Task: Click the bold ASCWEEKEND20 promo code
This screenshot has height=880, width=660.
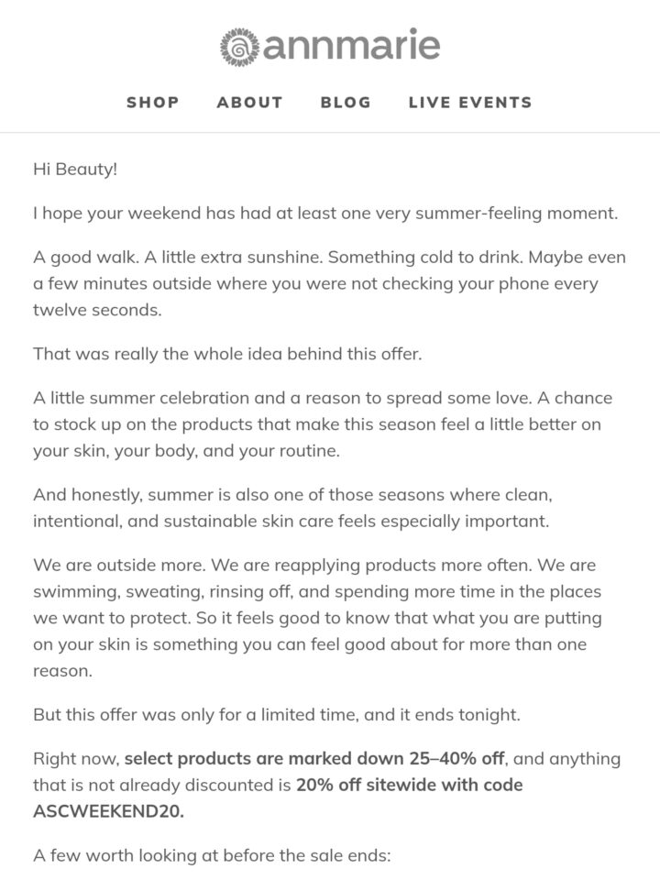Action: click(108, 811)
